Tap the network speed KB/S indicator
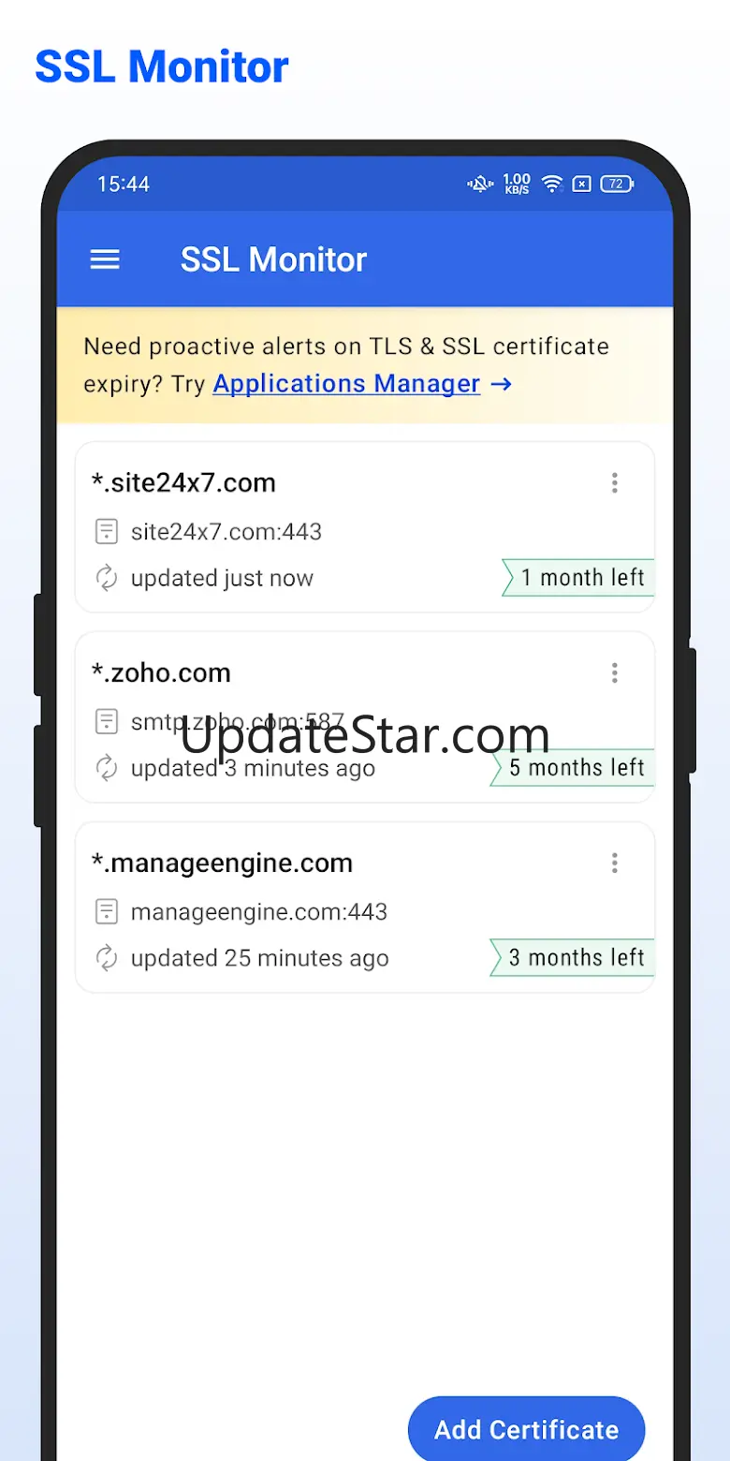This screenshot has width=730, height=1461. pyautogui.click(x=517, y=184)
